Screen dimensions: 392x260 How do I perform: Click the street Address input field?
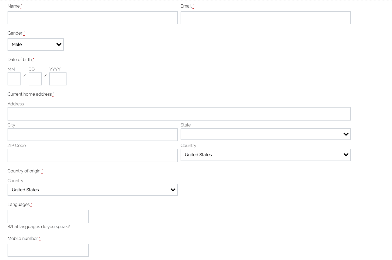coord(179,114)
